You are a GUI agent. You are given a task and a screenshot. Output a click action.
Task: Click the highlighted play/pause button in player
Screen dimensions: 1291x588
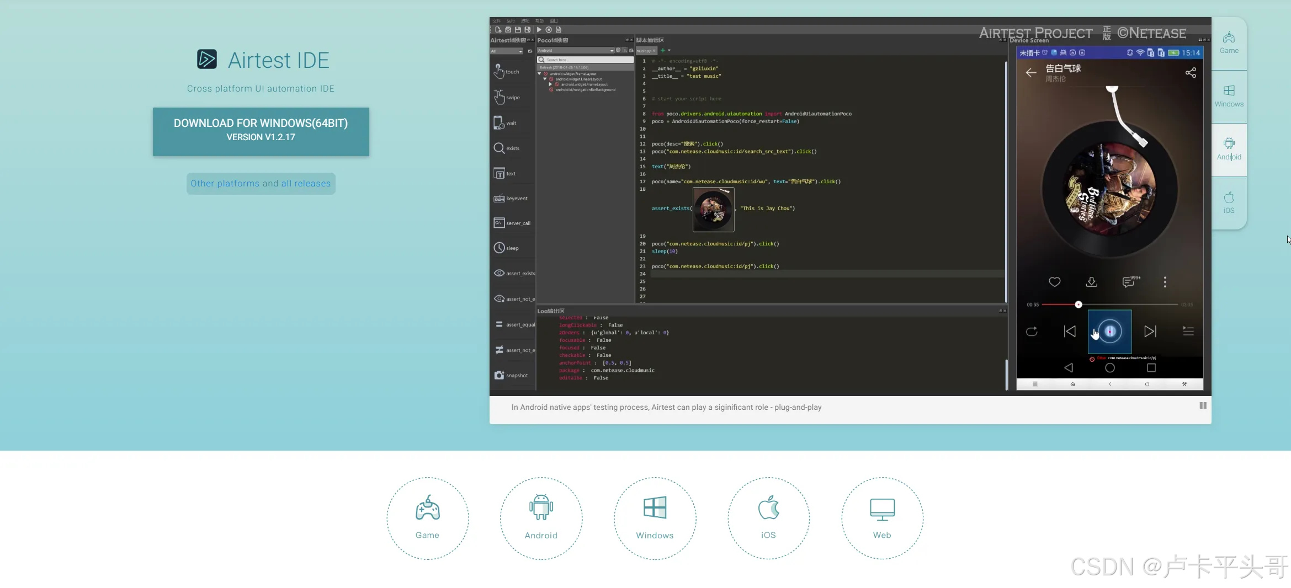pyautogui.click(x=1109, y=331)
